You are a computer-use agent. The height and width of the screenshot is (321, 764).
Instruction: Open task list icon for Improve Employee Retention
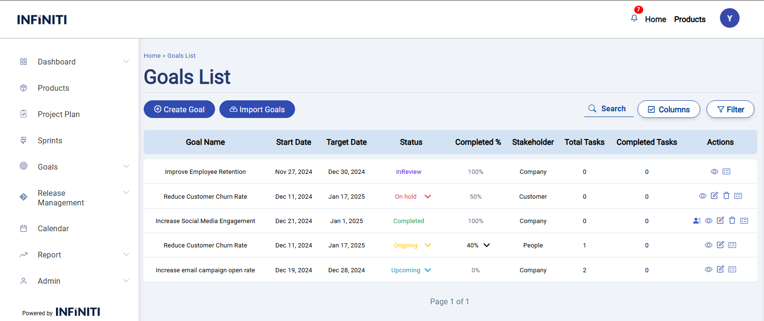[x=726, y=171]
